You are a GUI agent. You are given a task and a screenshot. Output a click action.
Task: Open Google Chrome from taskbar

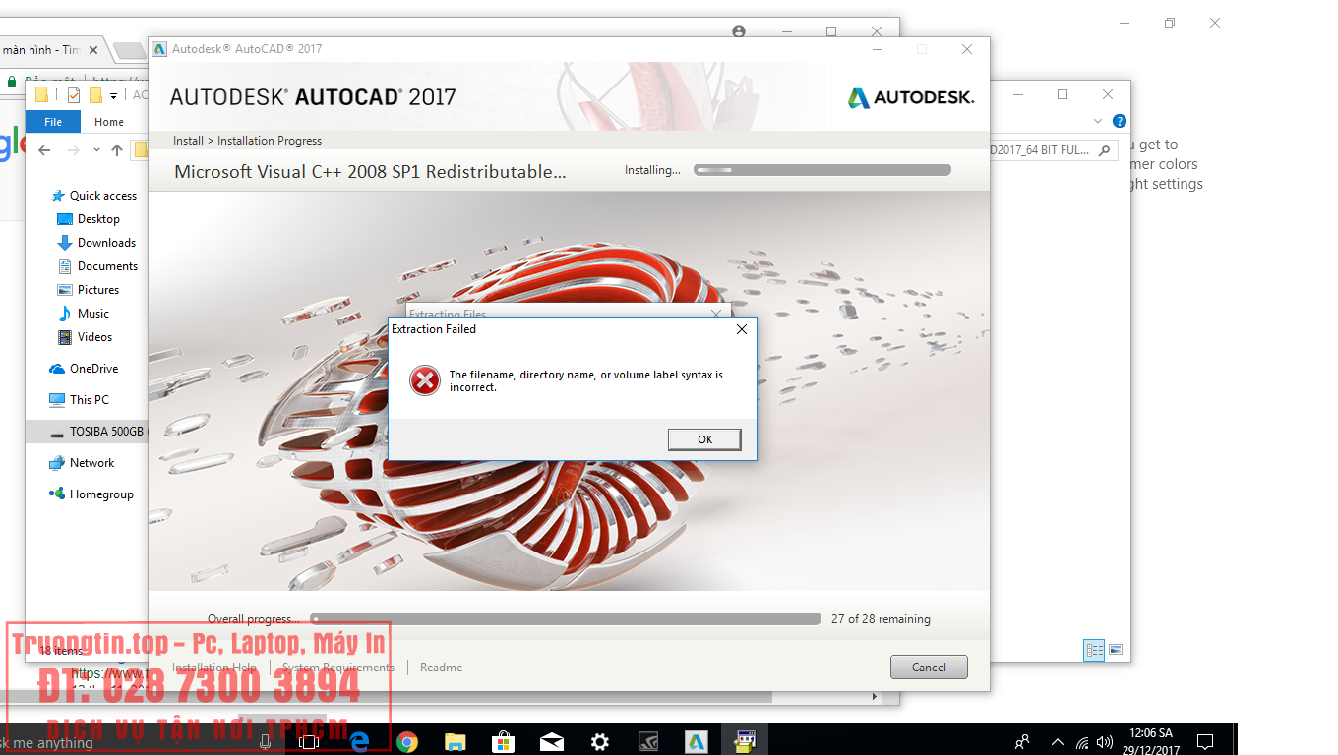(x=406, y=741)
